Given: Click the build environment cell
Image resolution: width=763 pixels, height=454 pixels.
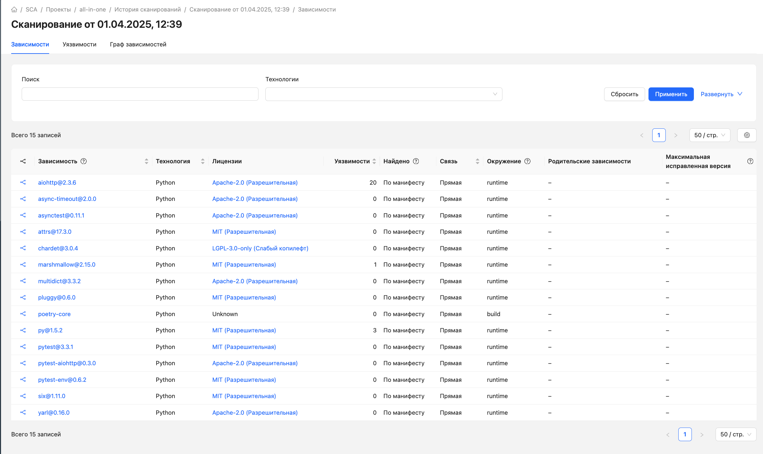Looking at the screenshot, I should (x=494, y=314).
